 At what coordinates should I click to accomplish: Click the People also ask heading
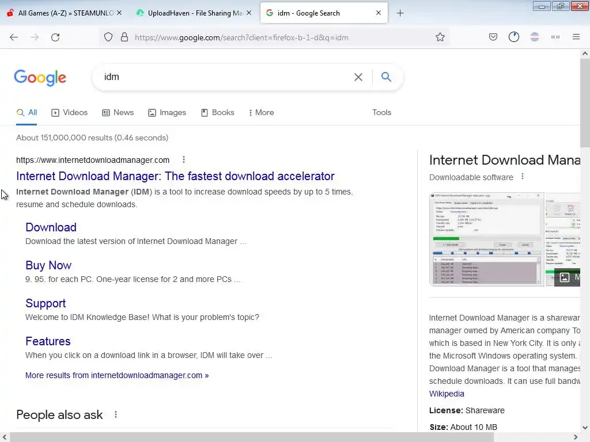tap(59, 414)
